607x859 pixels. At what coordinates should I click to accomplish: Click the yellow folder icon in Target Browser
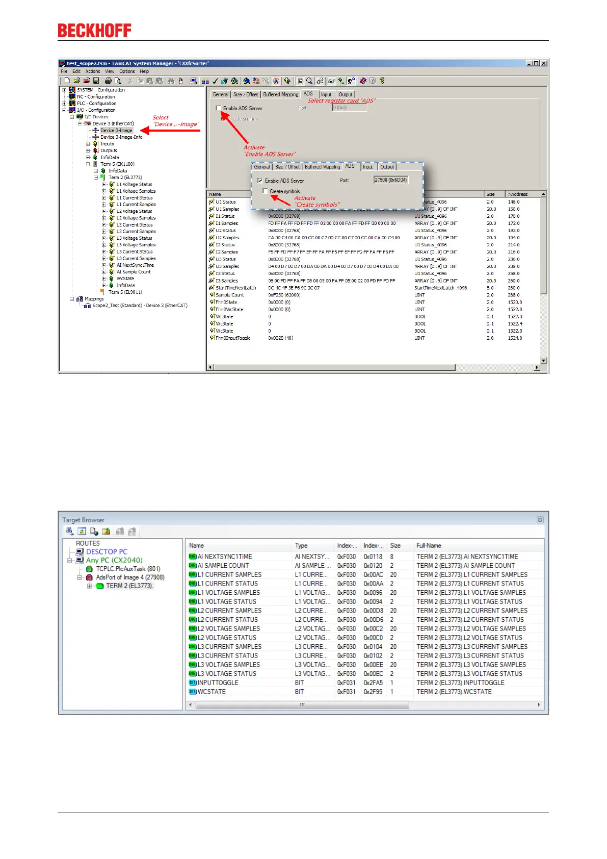coord(106,532)
